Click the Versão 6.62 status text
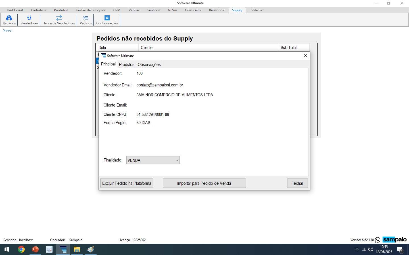This screenshot has width=409, height=255. tap(362, 240)
